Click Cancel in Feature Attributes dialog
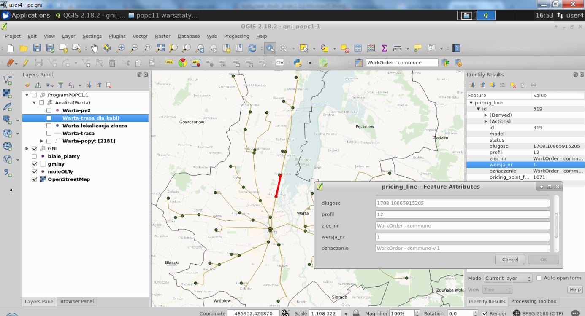The width and height of the screenshot is (585, 316). [x=510, y=260]
